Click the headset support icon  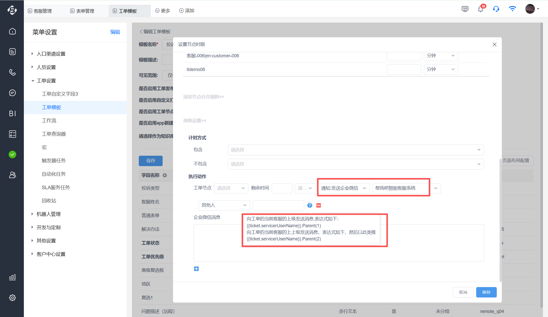coord(496,9)
